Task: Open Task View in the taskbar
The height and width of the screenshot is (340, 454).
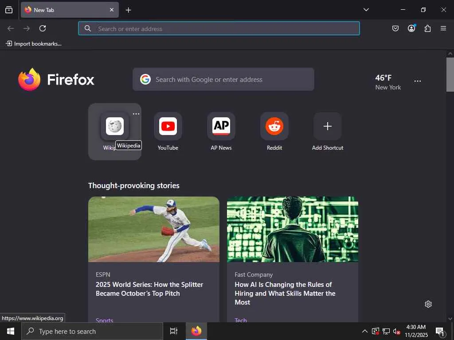Action: (x=174, y=331)
